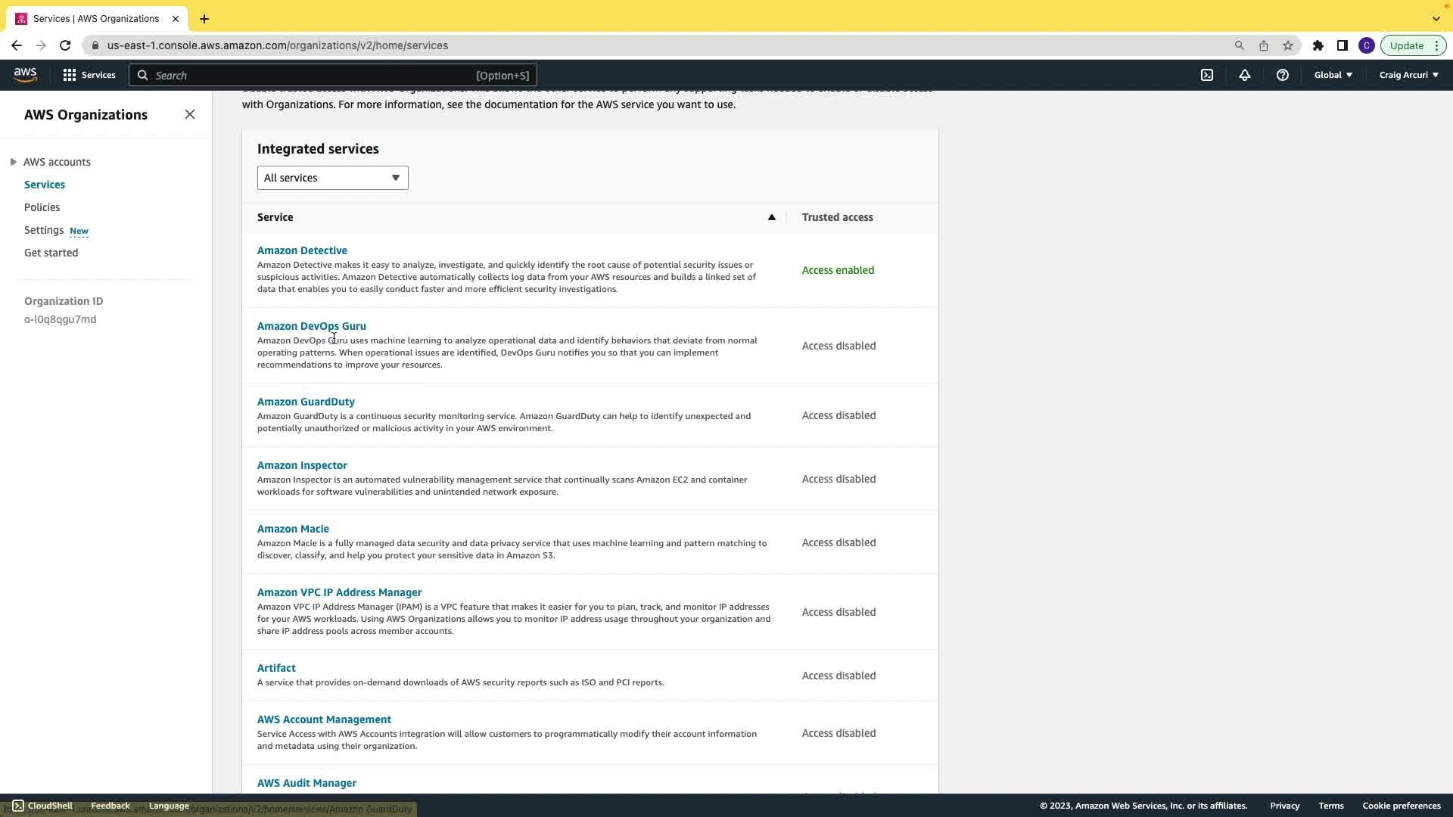Open browser extensions puzzle icon
This screenshot has width=1453, height=817.
[x=1318, y=45]
